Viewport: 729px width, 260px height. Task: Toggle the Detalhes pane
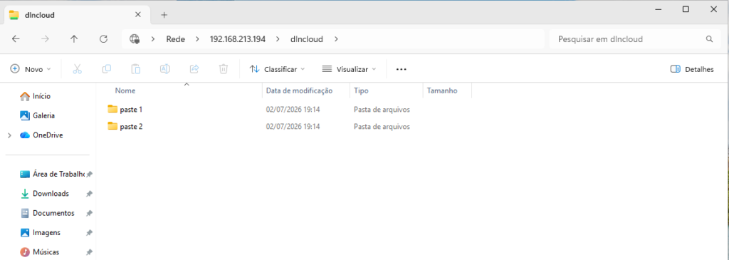[x=692, y=69]
